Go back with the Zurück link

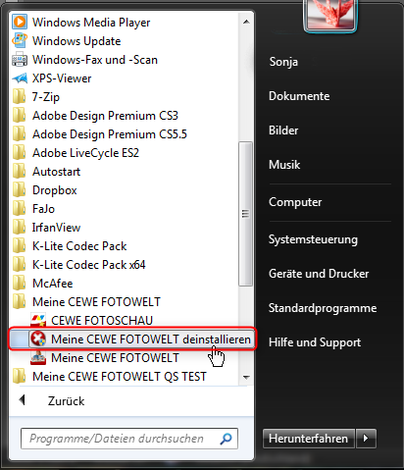[66, 401]
